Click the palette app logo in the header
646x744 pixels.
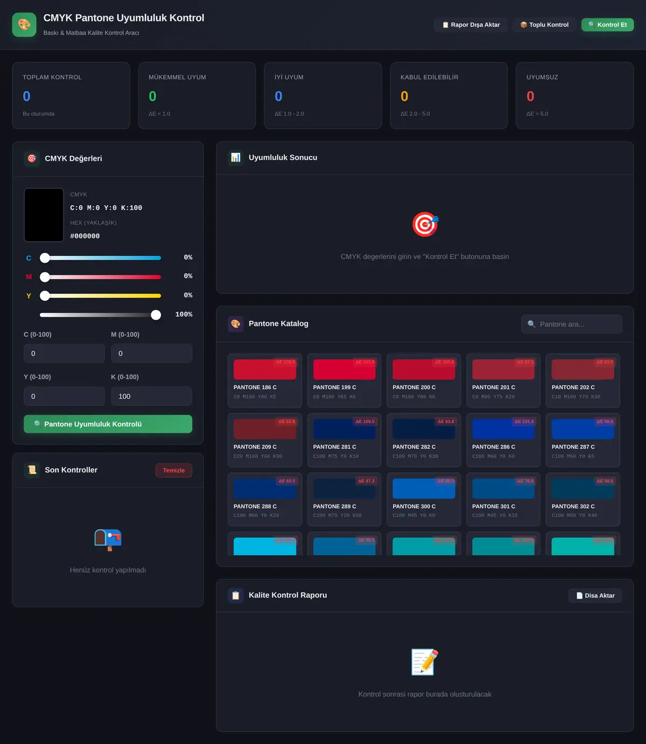[x=24, y=25]
